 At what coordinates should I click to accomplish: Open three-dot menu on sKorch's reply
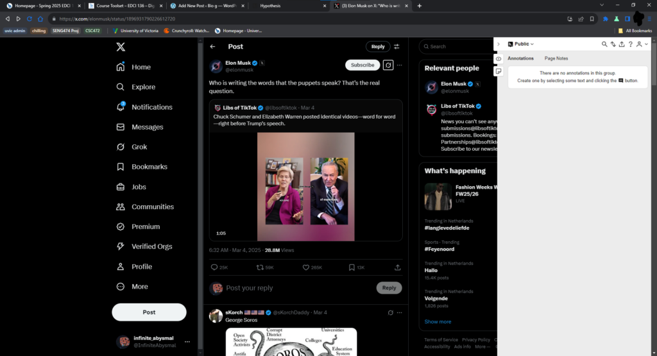coord(399,312)
